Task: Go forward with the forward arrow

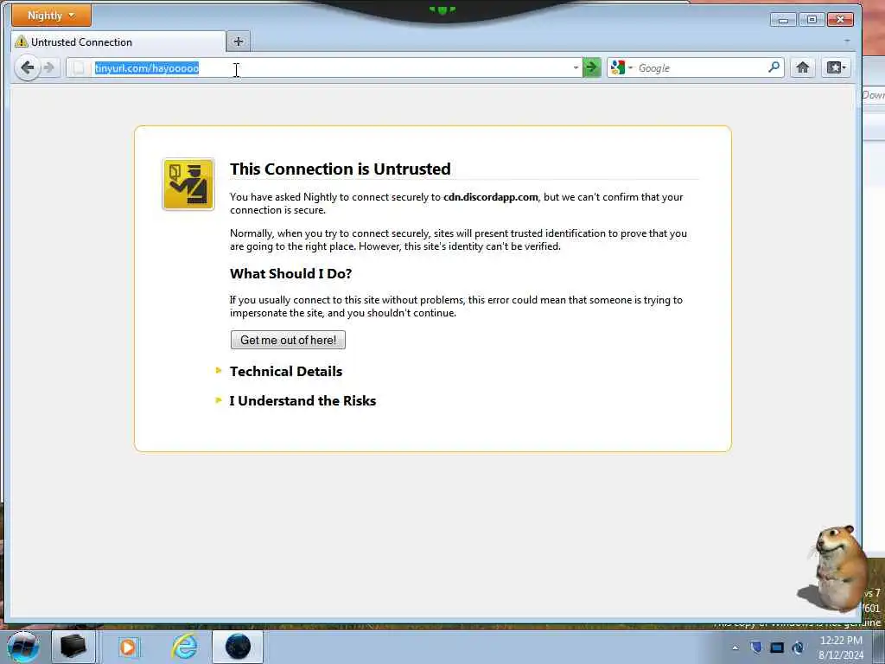Action: (49, 67)
